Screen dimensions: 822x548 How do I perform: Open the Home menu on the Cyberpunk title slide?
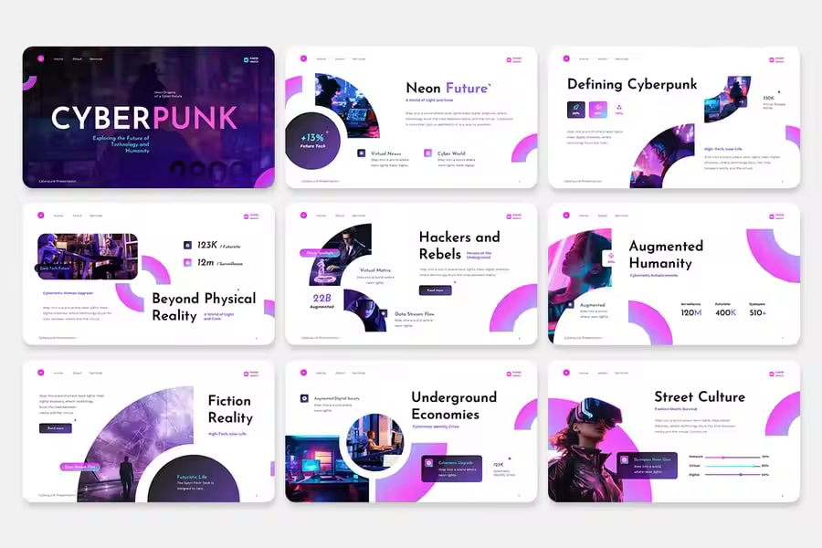(58, 59)
